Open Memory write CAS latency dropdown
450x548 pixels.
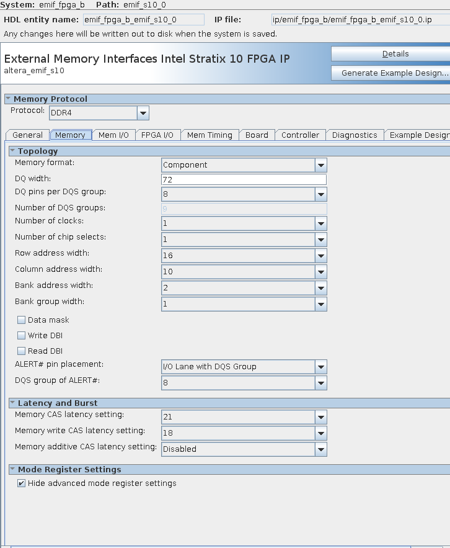pyautogui.click(x=321, y=433)
